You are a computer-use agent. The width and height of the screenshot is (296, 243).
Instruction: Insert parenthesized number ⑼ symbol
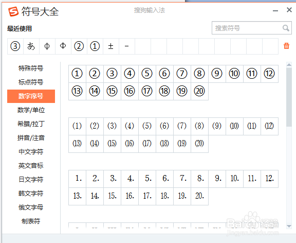(217, 126)
